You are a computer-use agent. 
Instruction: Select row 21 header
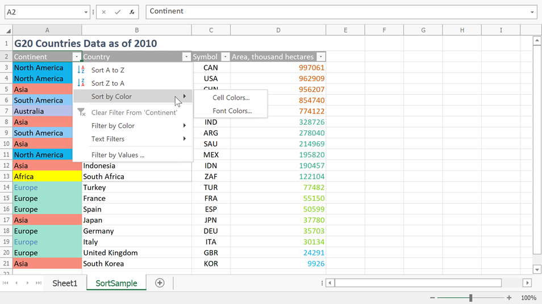tap(6, 264)
